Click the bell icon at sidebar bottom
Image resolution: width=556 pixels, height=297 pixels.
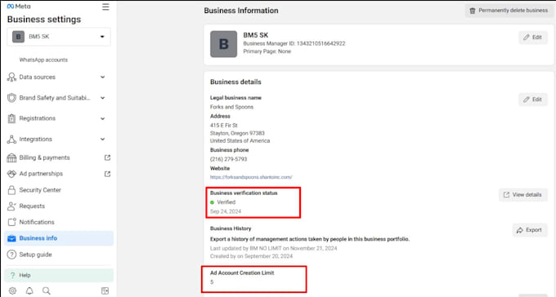tap(29, 290)
